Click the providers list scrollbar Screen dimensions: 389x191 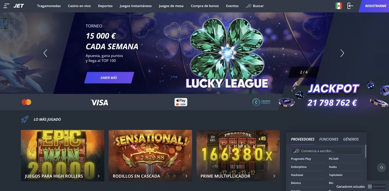[x=365, y=151]
